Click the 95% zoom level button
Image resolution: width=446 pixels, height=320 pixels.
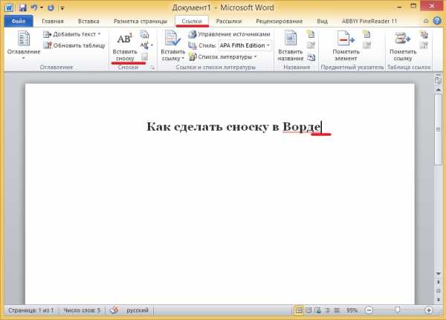352,310
